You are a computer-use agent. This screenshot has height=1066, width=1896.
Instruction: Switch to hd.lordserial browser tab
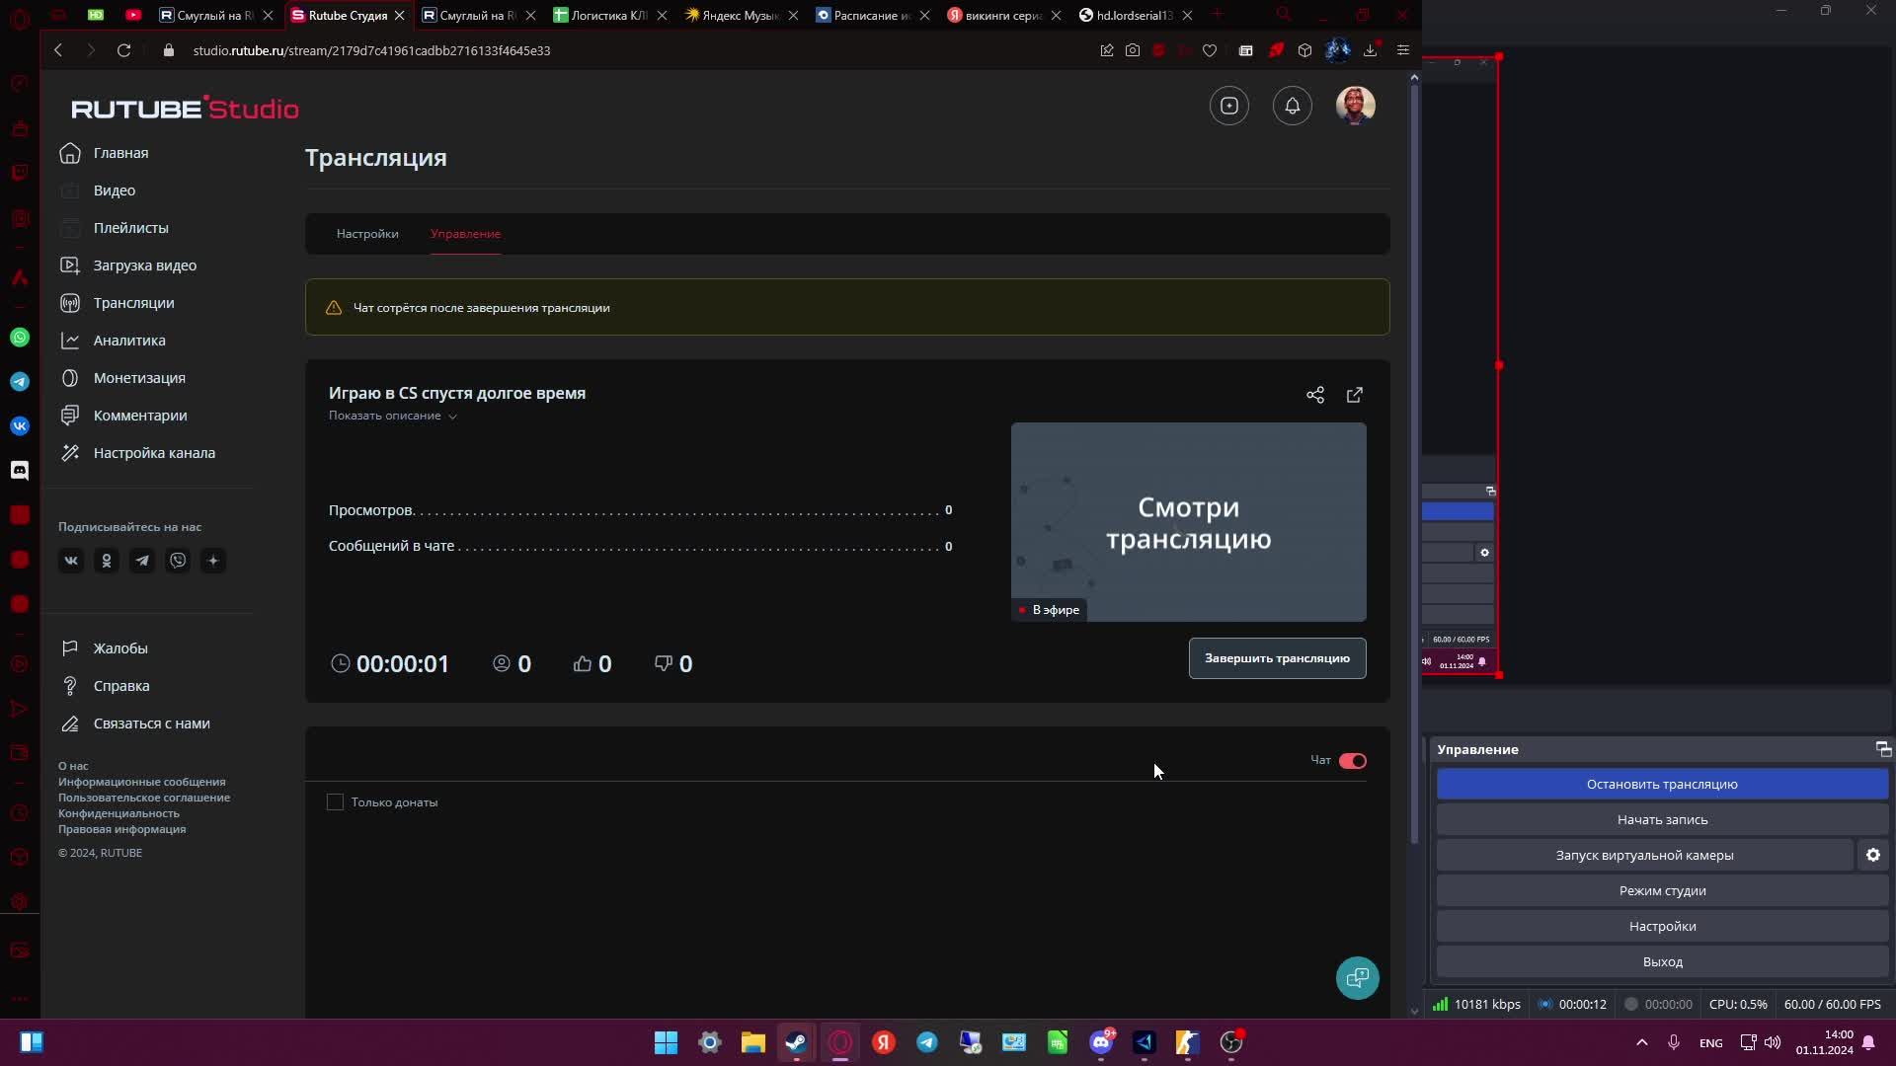point(1134,15)
